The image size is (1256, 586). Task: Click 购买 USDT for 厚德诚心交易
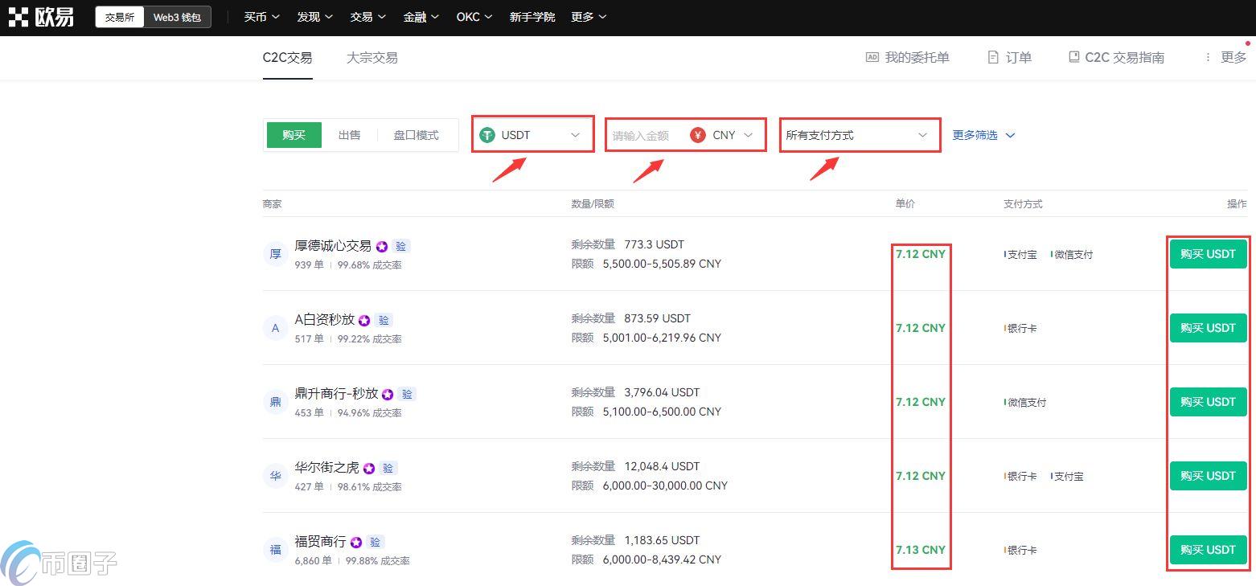tap(1208, 254)
